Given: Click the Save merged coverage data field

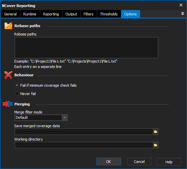Looking at the screenshot, I should (x=84, y=132).
